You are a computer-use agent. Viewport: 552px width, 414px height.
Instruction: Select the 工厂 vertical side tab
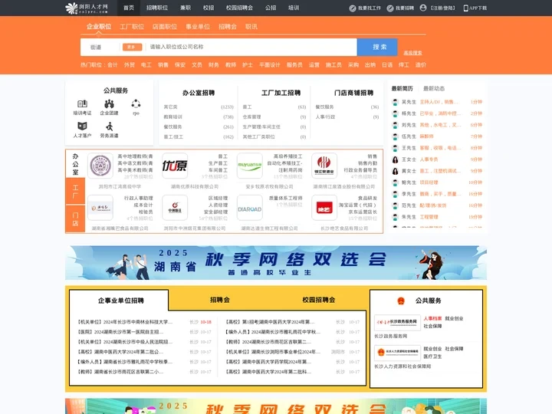[75, 192]
